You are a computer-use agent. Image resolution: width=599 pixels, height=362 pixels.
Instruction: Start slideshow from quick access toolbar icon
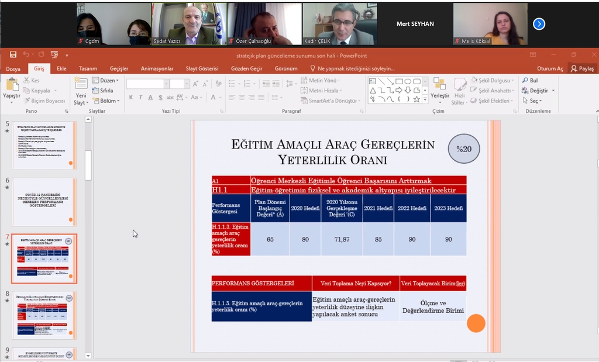(x=54, y=54)
